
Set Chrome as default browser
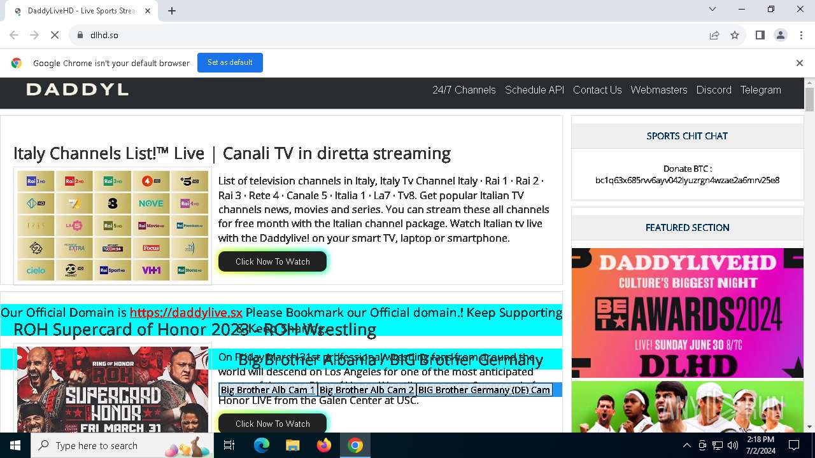coord(230,62)
